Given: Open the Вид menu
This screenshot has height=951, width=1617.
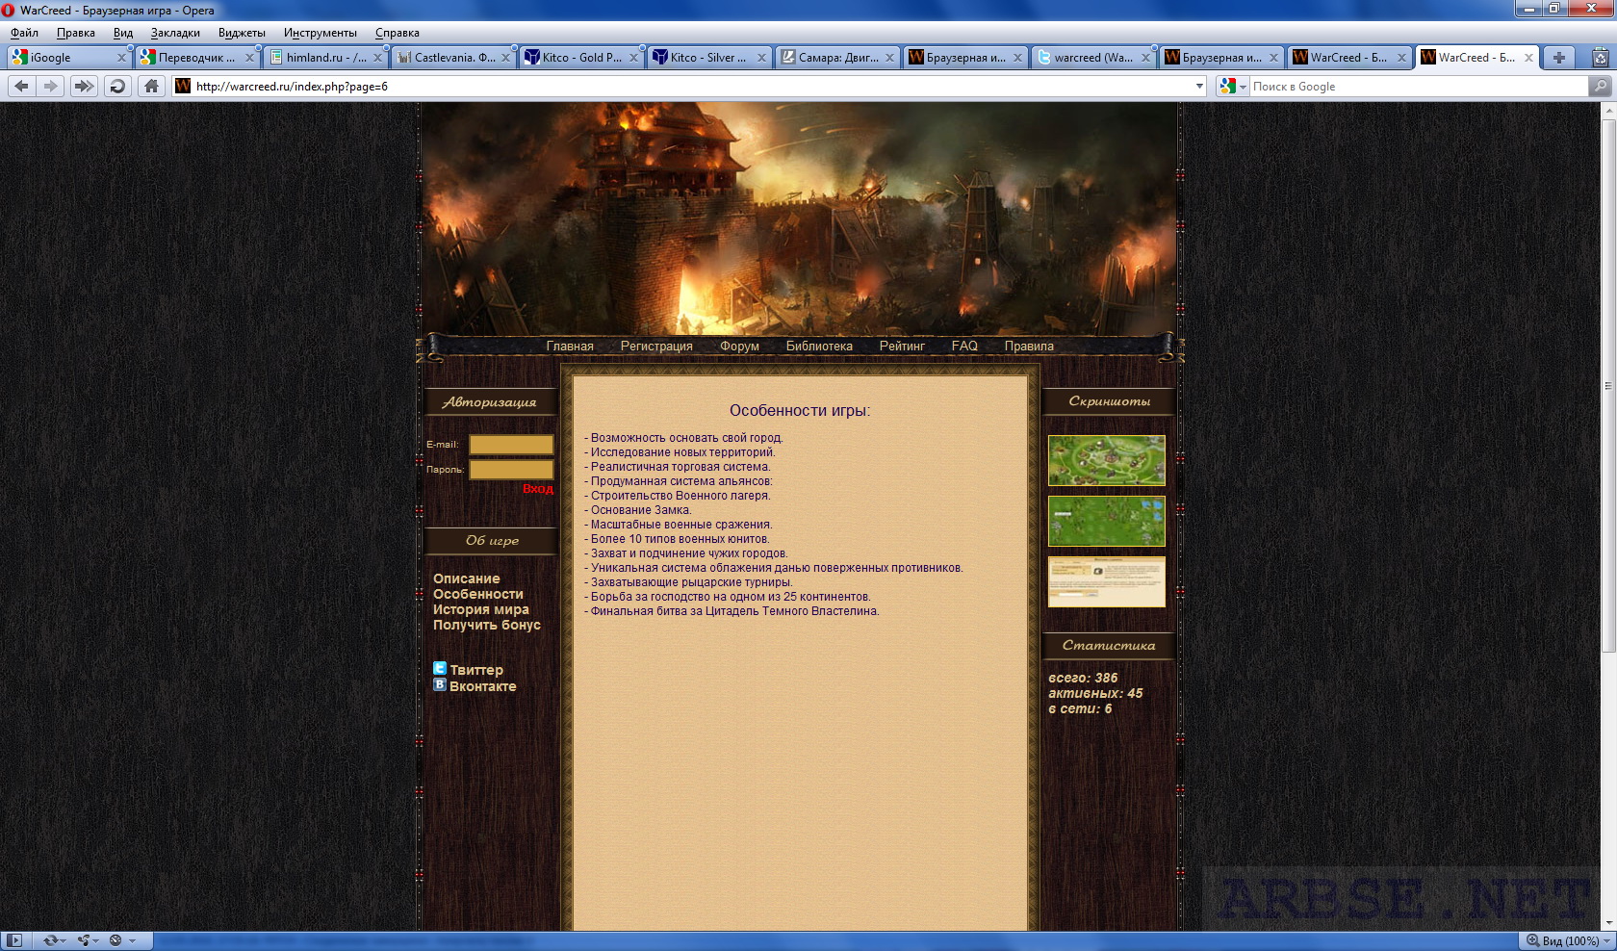Looking at the screenshot, I should (123, 33).
